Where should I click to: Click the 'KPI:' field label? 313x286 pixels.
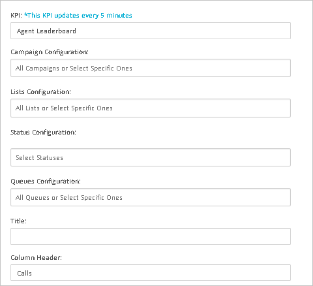click(16, 16)
